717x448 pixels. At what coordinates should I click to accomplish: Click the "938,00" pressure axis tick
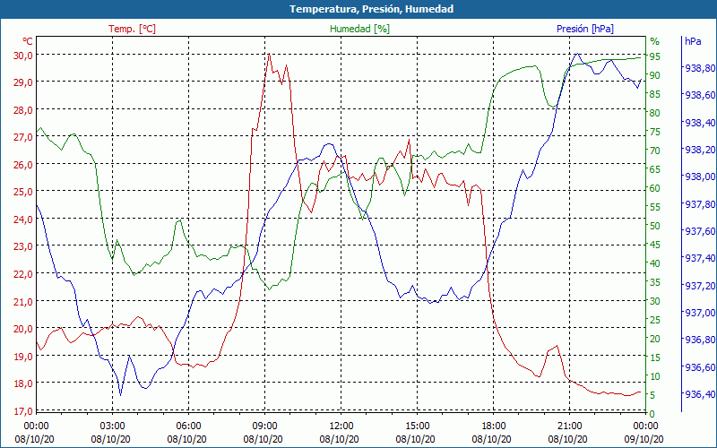tap(700, 177)
